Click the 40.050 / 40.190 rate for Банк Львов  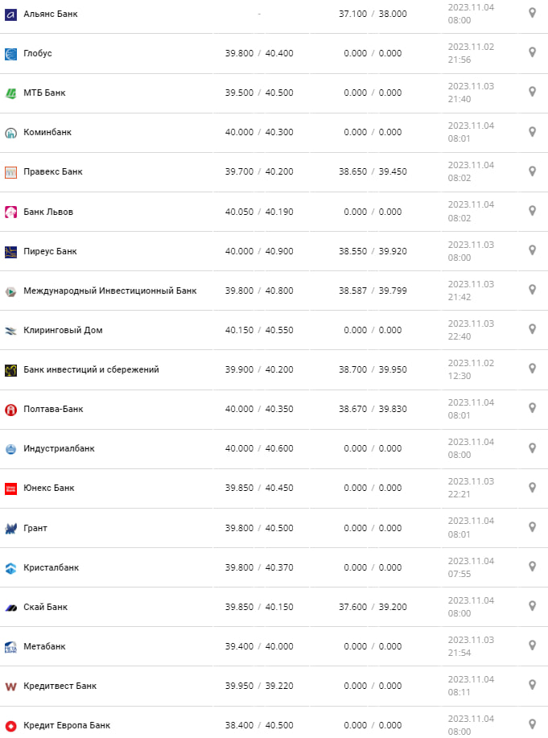point(259,212)
